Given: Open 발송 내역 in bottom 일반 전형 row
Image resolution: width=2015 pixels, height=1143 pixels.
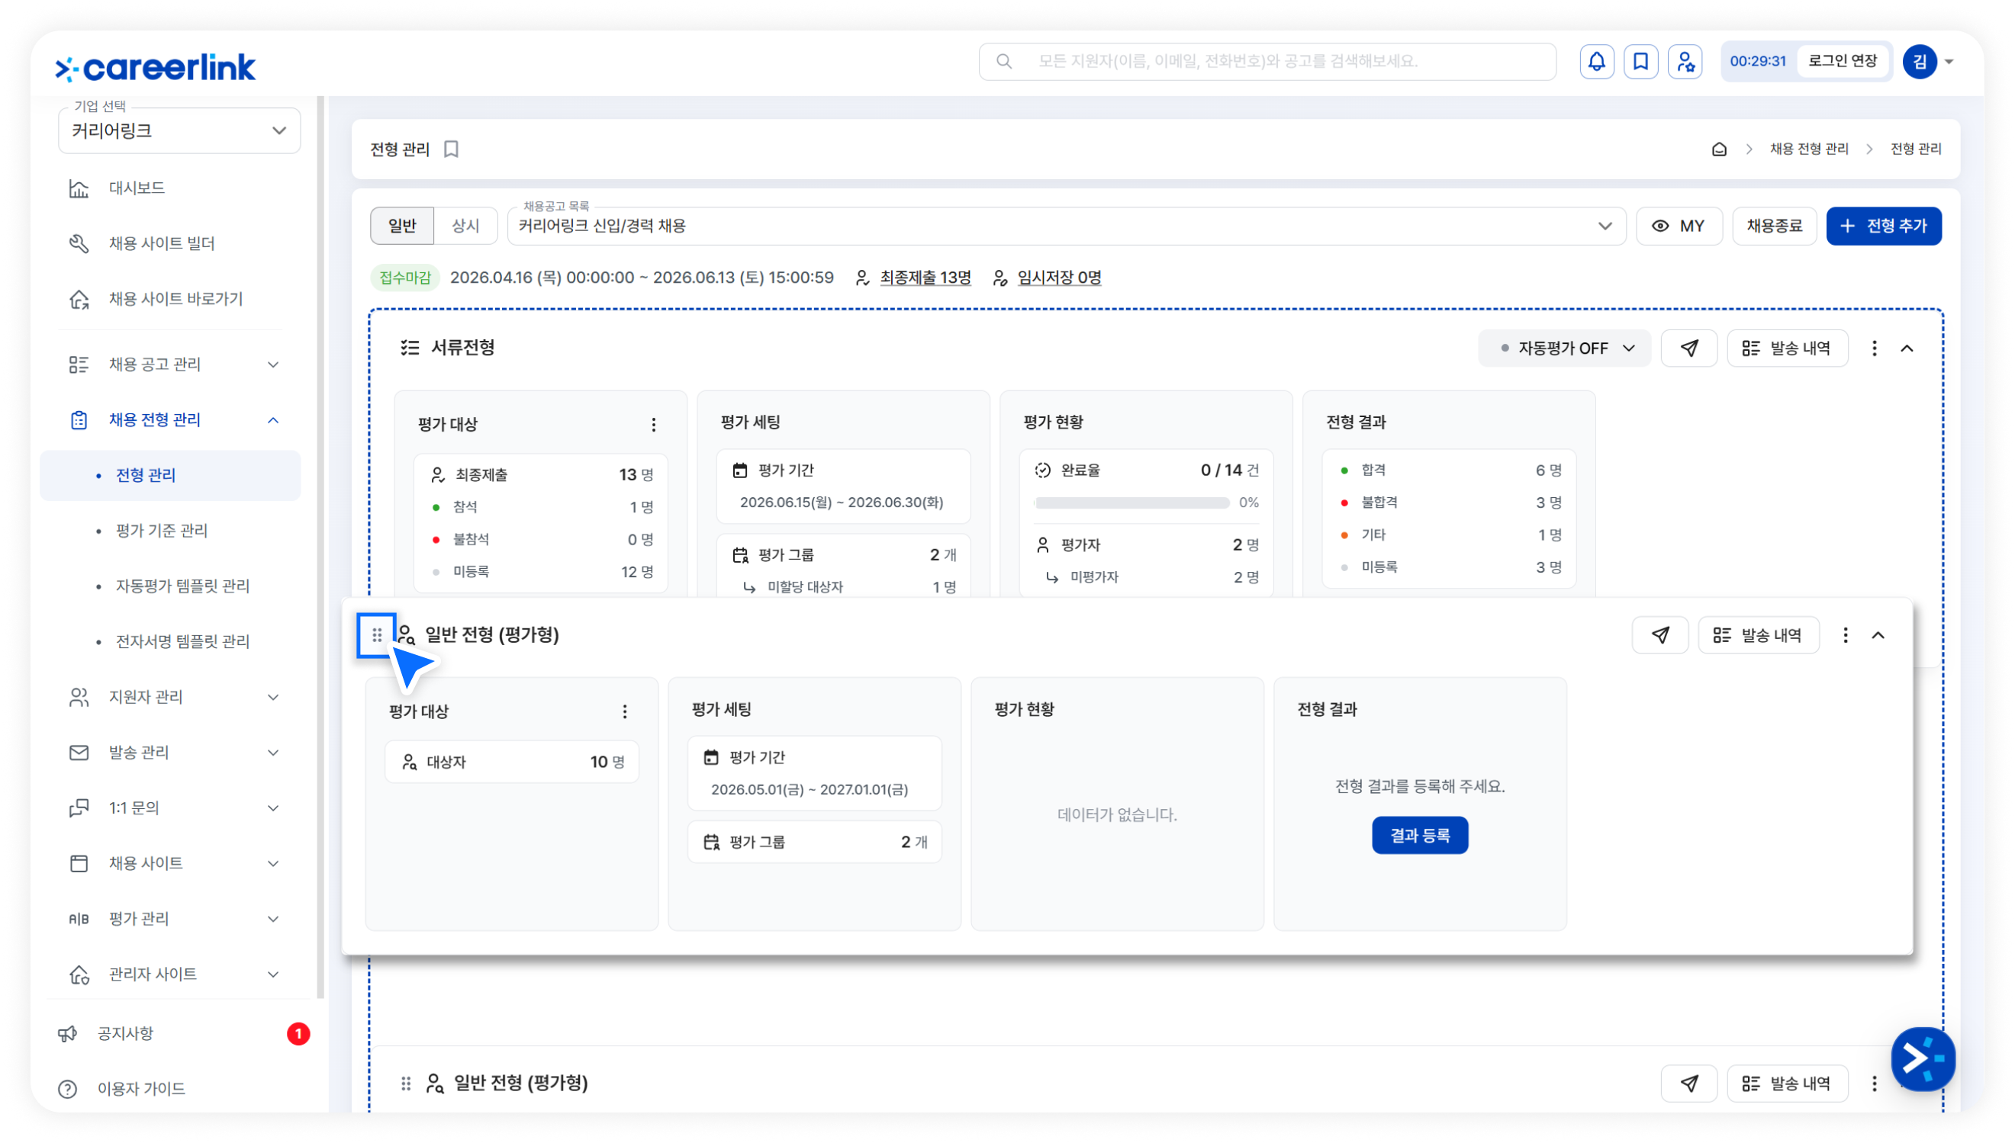Looking at the screenshot, I should click(x=1788, y=1084).
